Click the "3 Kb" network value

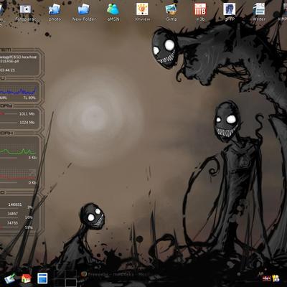(32, 158)
